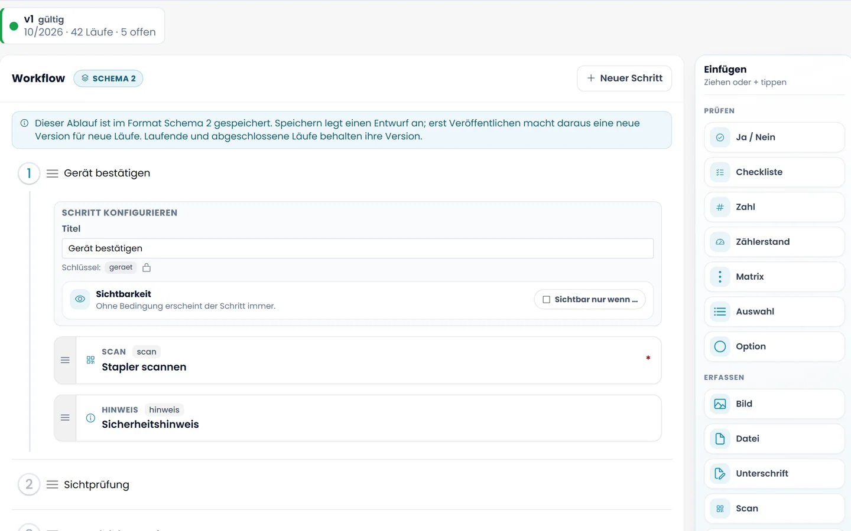The width and height of the screenshot is (851, 531).
Task: Click the 'Einfügen' panel heading
Action: coord(725,69)
